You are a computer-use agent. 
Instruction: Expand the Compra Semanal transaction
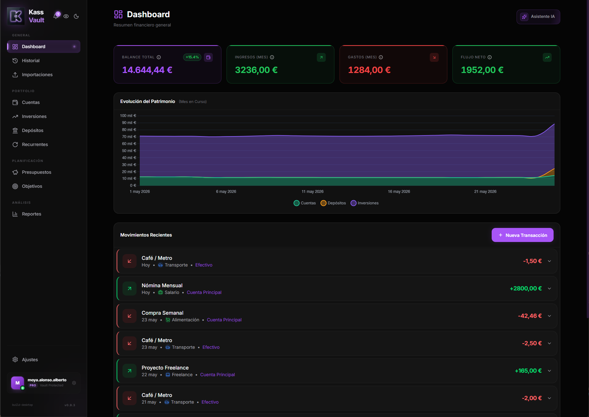[x=549, y=316]
